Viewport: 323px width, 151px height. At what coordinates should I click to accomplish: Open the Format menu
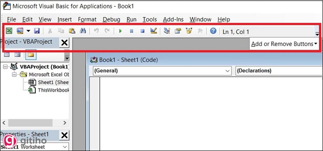pos(87,19)
